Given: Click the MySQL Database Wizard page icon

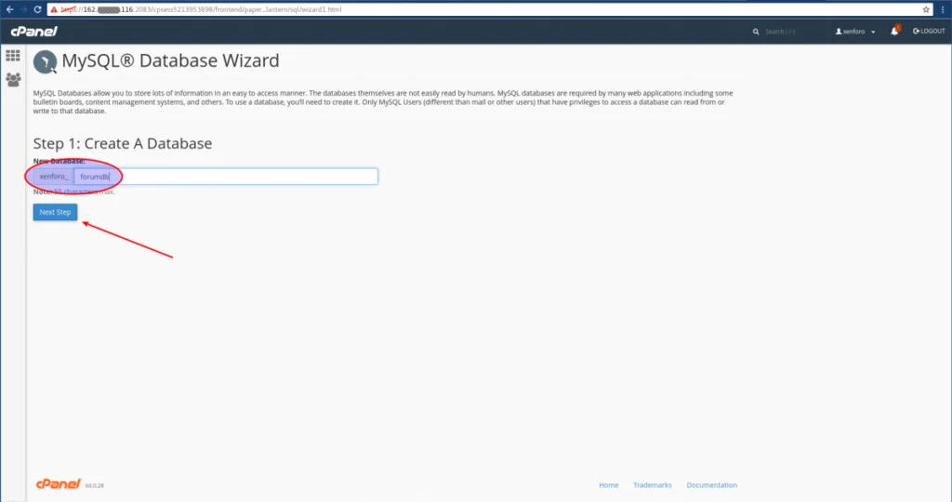Looking at the screenshot, I should click(x=45, y=62).
